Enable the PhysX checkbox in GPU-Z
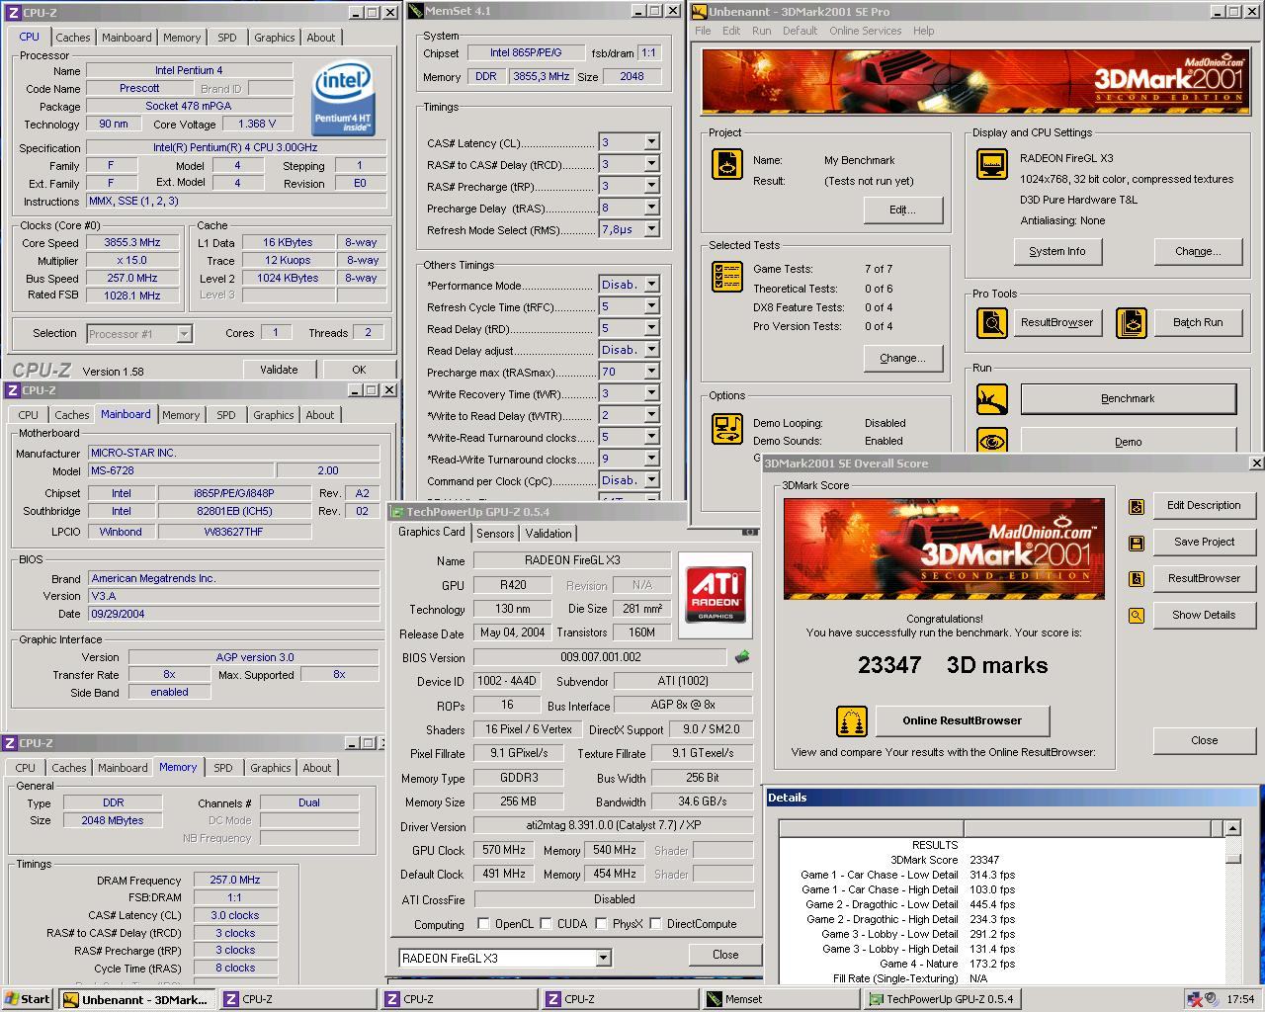Screen dimensions: 1265x1012 pos(601,924)
